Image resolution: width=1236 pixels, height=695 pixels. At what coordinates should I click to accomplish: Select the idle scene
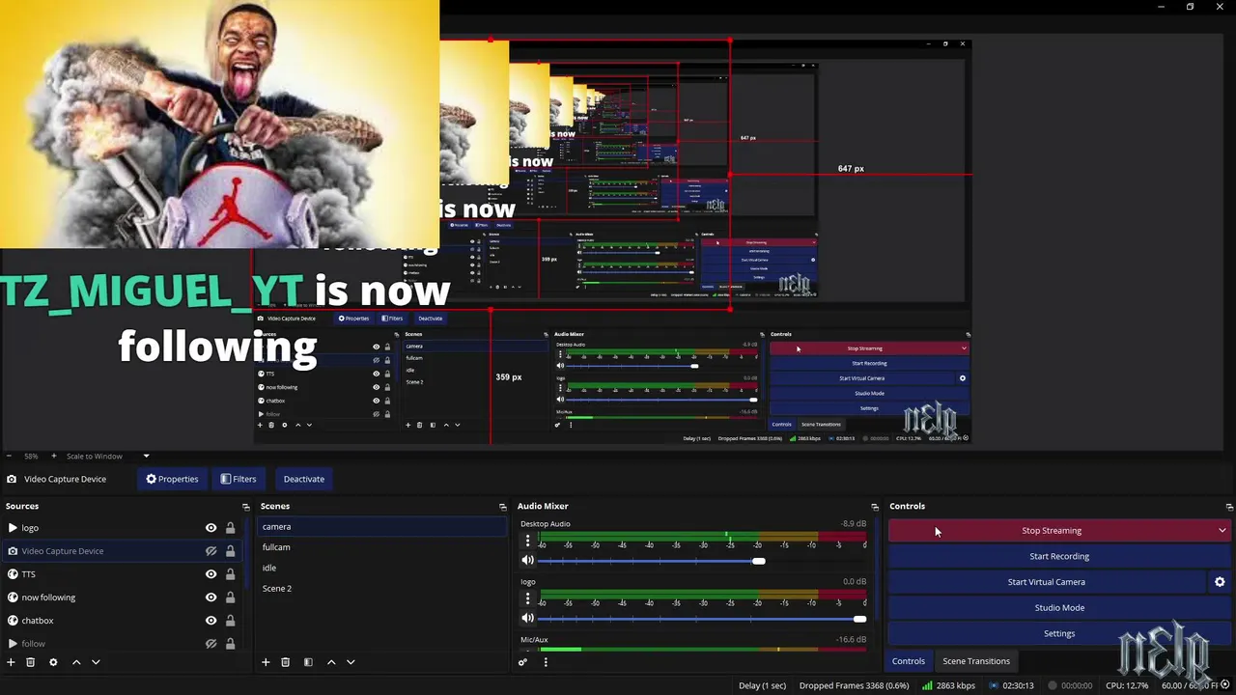382,568
